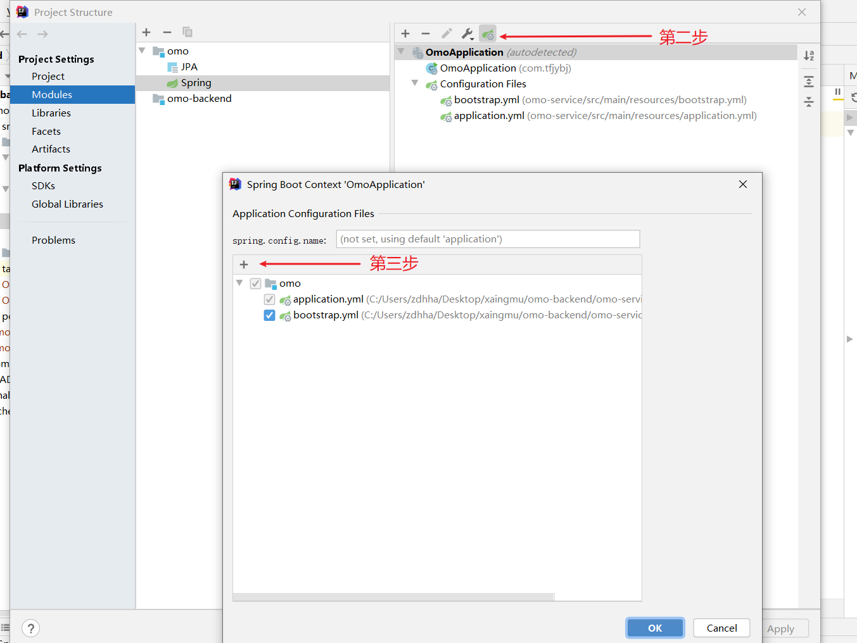Image resolution: width=857 pixels, height=643 pixels.
Task: Click the horizontal scrollbar in the dialog file list
Action: point(393,597)
